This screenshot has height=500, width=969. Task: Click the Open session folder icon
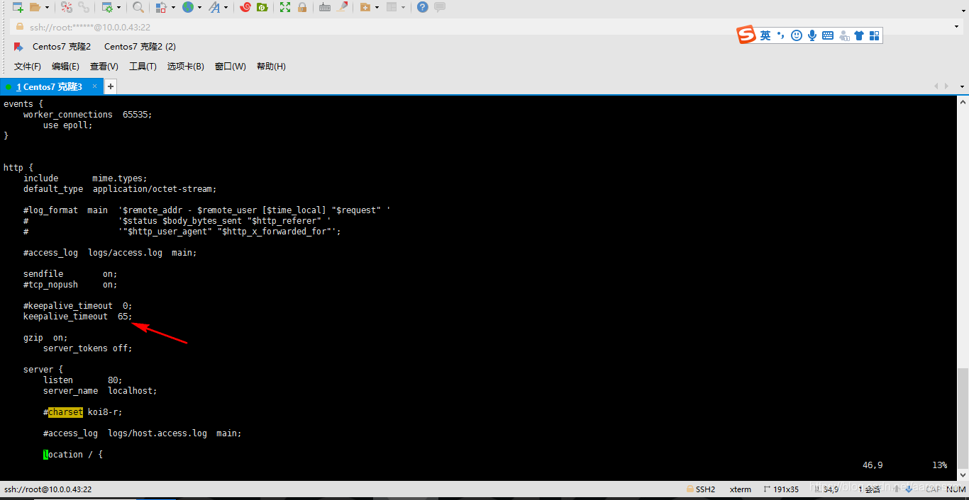pos(35,7)
